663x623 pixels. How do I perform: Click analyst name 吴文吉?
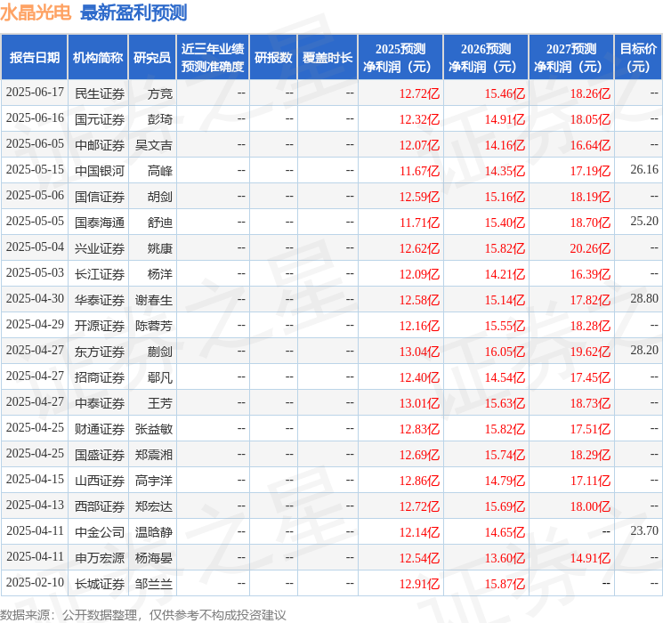point(153,145)
